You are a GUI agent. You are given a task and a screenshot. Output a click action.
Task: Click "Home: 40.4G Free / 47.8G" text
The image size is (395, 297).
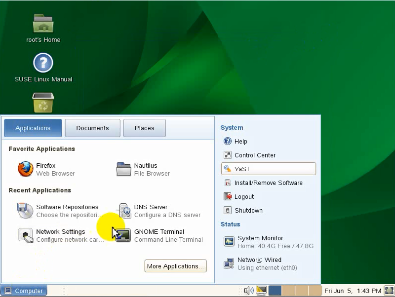tap(276, 246)
